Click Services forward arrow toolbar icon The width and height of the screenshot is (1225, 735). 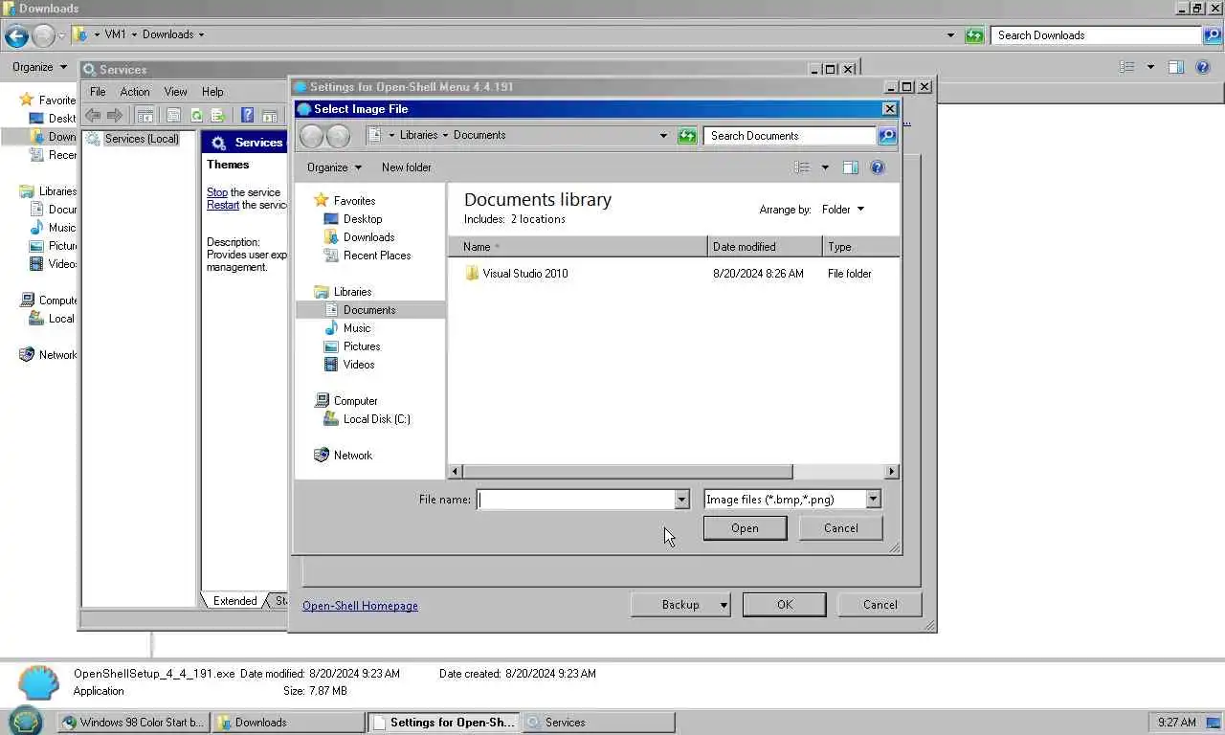pos(115,116)
